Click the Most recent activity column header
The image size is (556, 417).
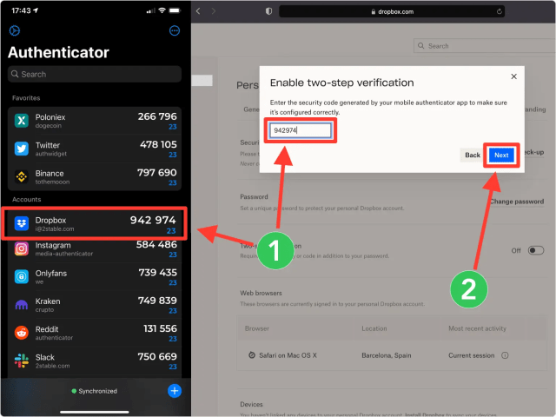(x=477, y=328)
